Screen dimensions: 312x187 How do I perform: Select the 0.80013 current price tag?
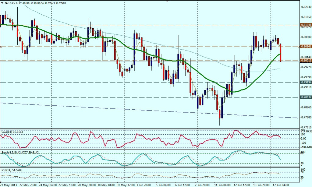tap(305, 61)
